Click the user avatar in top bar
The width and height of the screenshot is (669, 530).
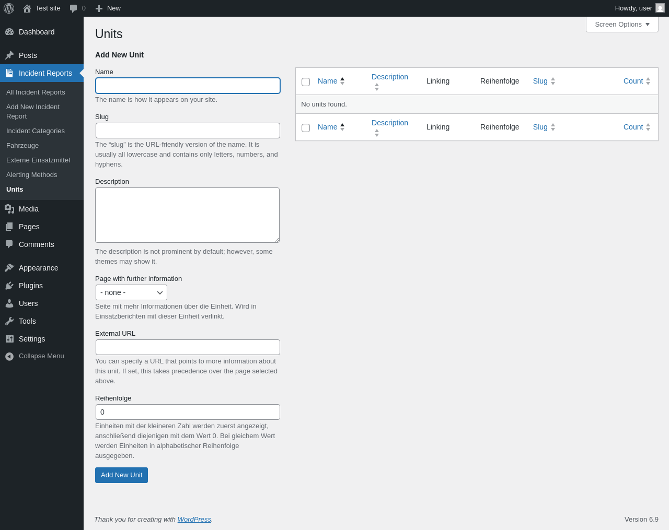660,8
